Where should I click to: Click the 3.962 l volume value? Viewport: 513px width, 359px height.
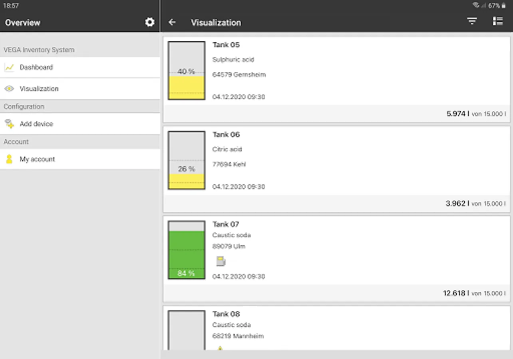click(457, 203)
